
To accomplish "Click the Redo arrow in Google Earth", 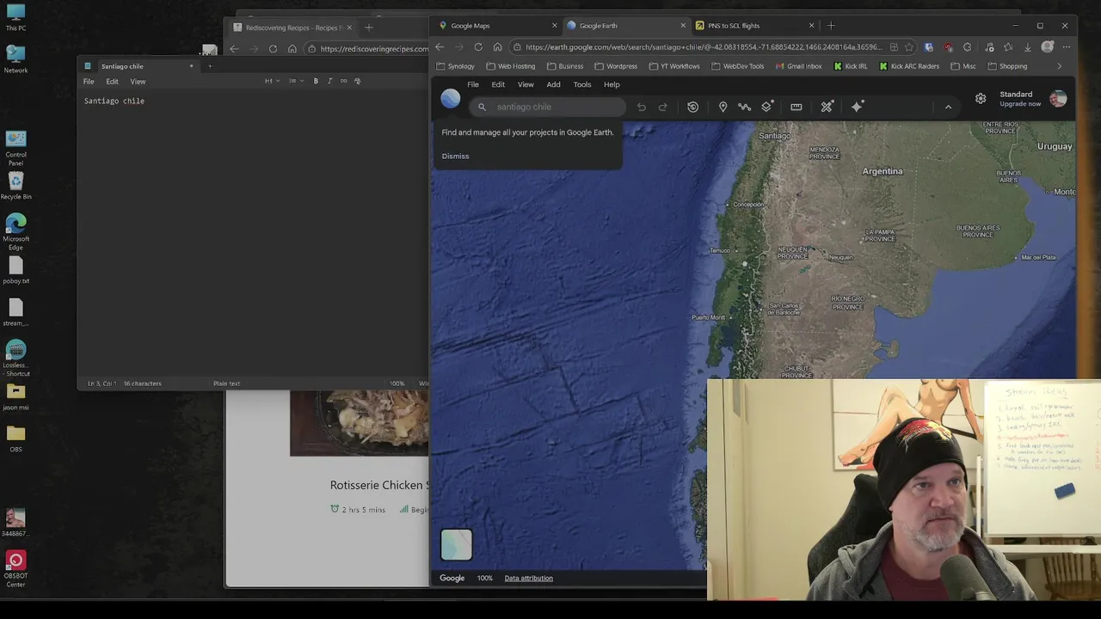I will (x=663, y=107).
